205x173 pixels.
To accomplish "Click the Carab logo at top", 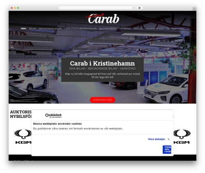I will click(102, 18).
